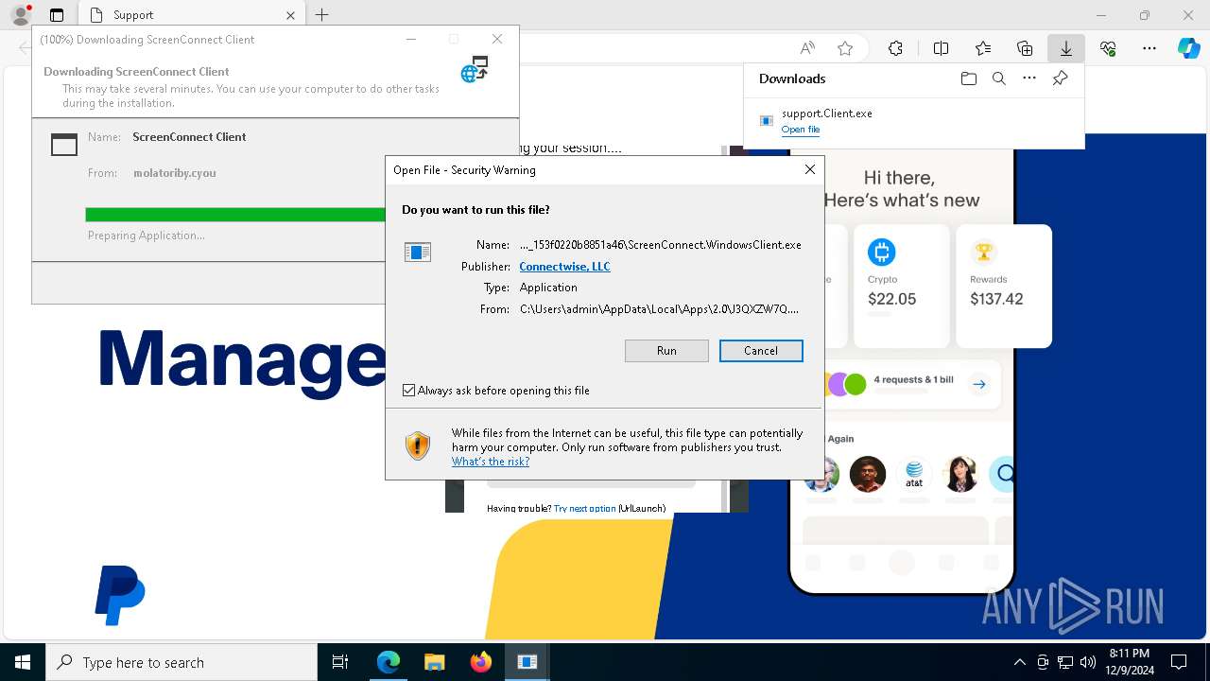Open file link under support.Client.exe

[x=801, y=130]
